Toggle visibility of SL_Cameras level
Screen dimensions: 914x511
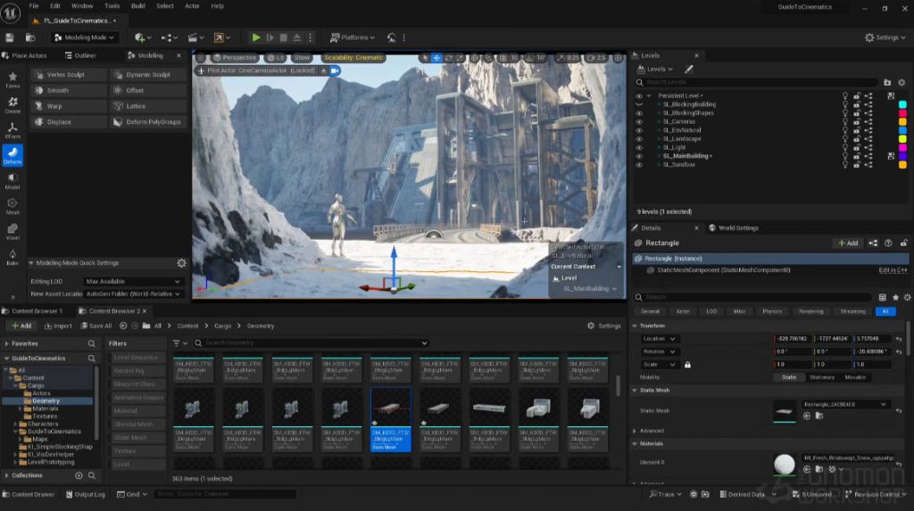(639, 122)
